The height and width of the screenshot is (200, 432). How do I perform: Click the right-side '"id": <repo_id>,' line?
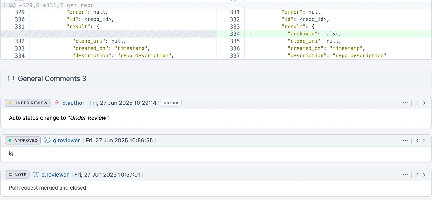(305, 19)
